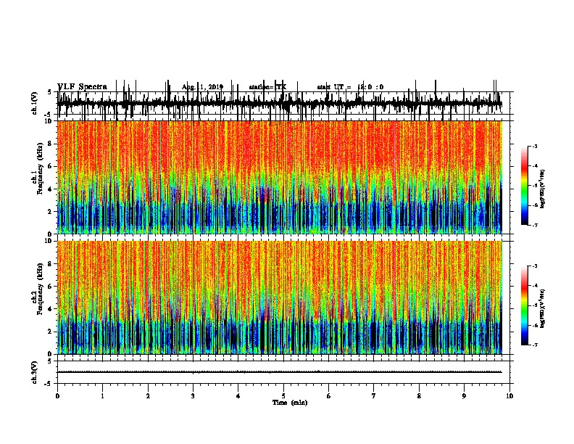Click the flat ch.3 voltage trace
This screenshot has width=574, height=444.
point(279,372)
